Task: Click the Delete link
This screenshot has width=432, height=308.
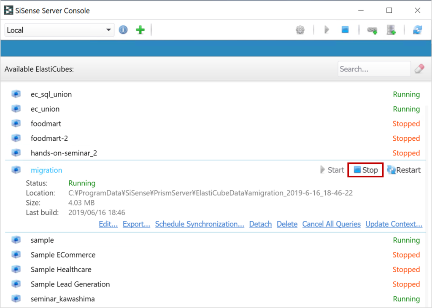Action: click(287, 224)
